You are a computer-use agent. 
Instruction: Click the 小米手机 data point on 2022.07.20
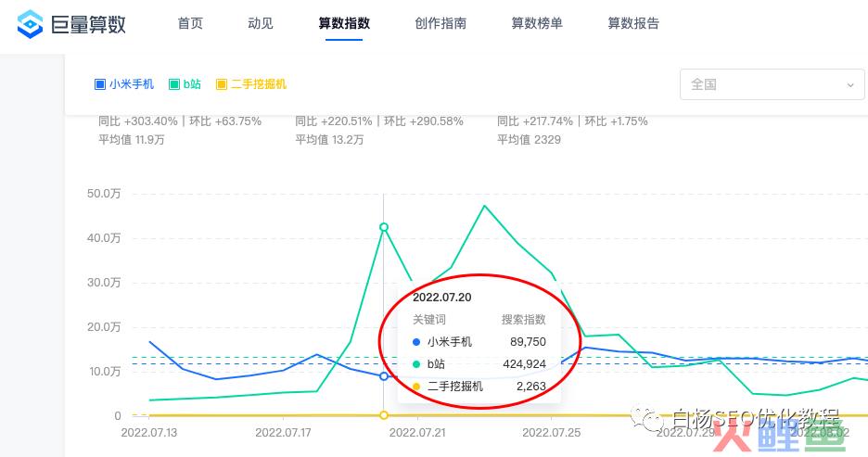point(384,376)
